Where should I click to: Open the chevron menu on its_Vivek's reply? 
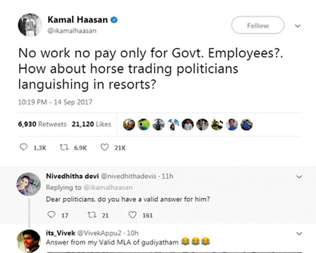299,234
